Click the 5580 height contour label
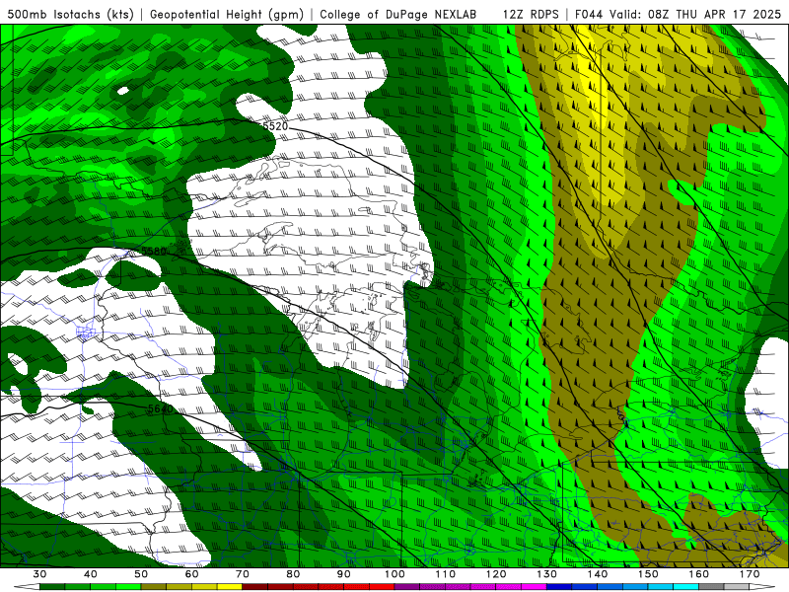The width and height of the screenshot is (789, 592). (x=153, y=251)
